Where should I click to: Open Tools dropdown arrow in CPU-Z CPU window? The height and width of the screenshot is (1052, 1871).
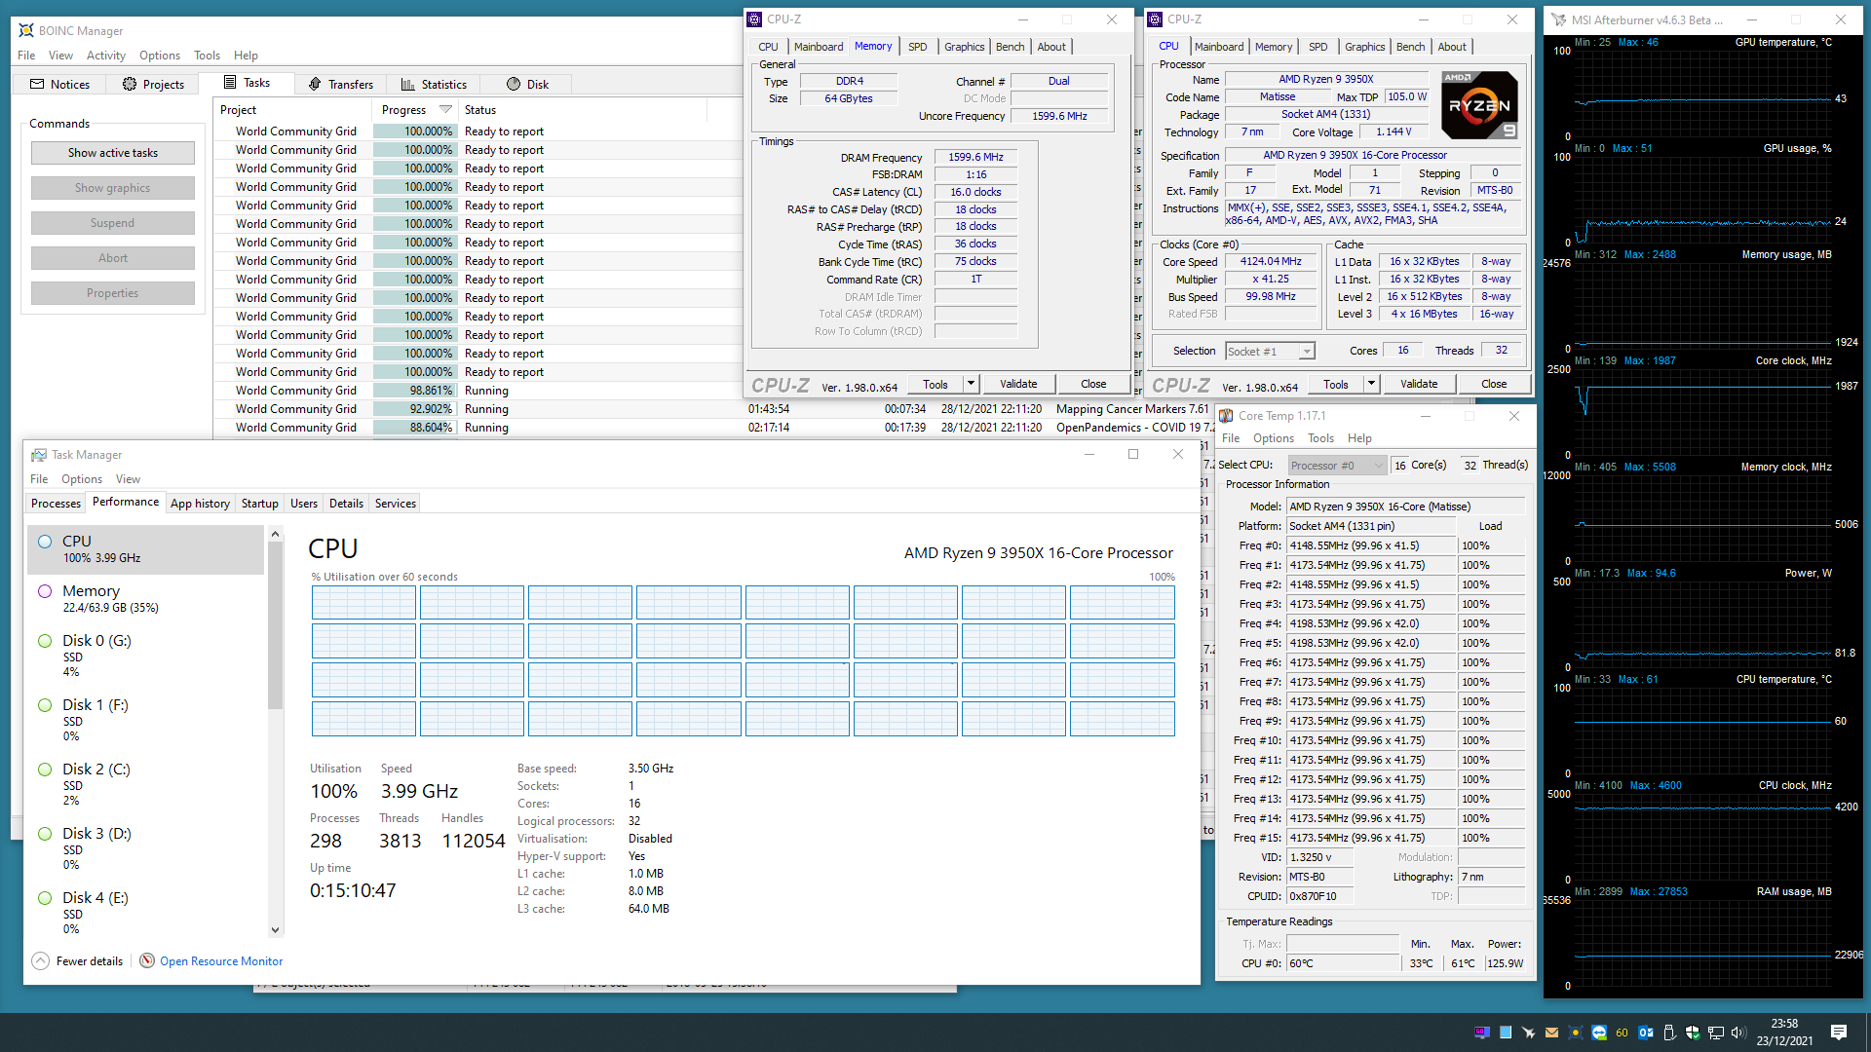(1371, 384)
